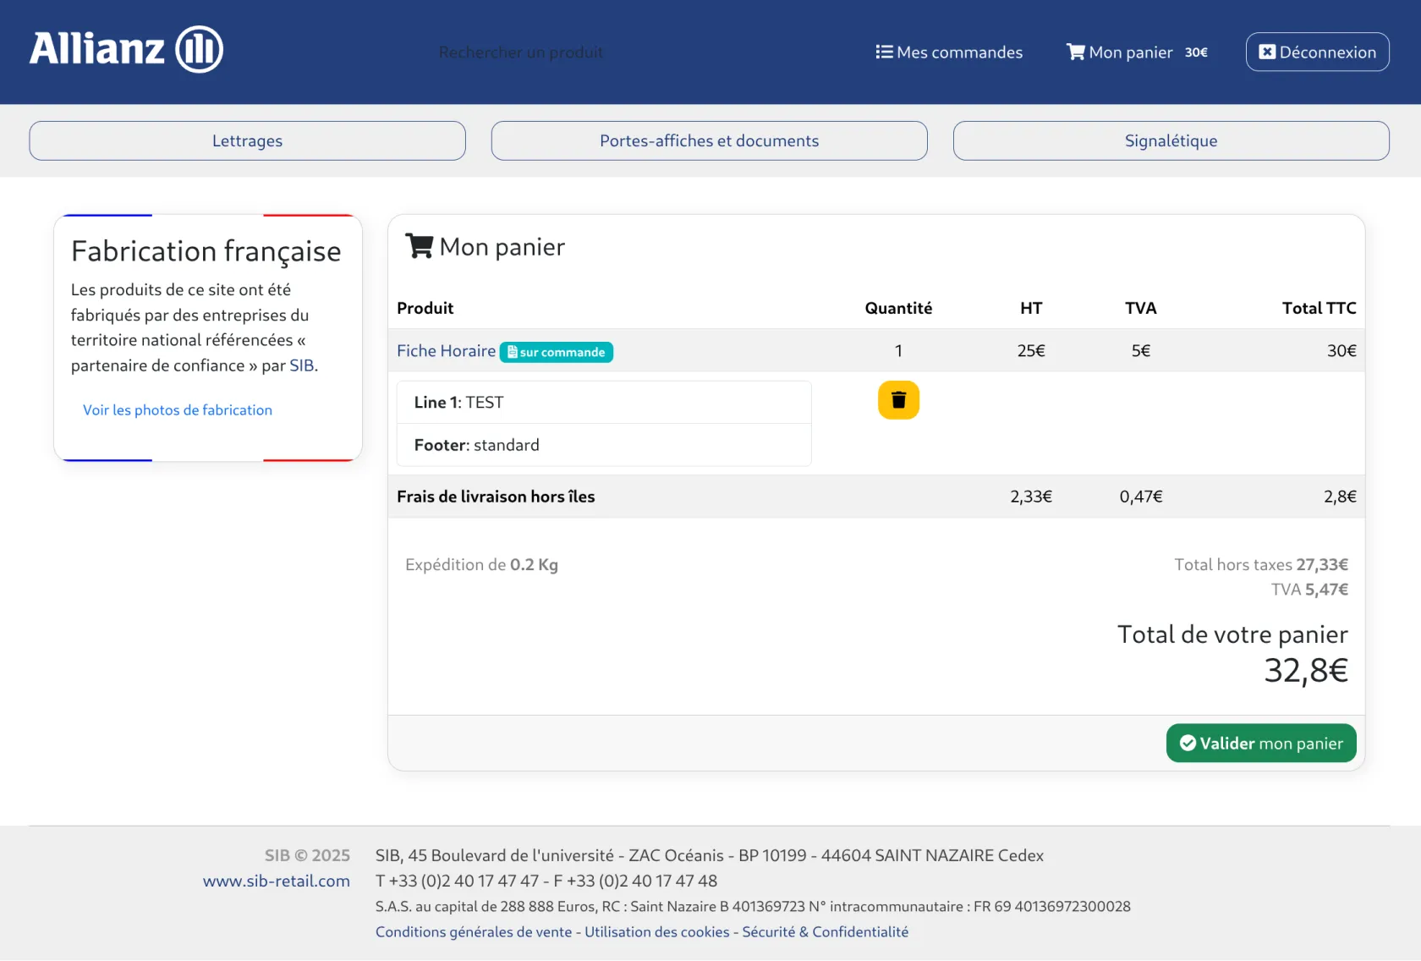1421x961 pixels.
Task: Follow the SIB partner link
Action: click(301, 365)
